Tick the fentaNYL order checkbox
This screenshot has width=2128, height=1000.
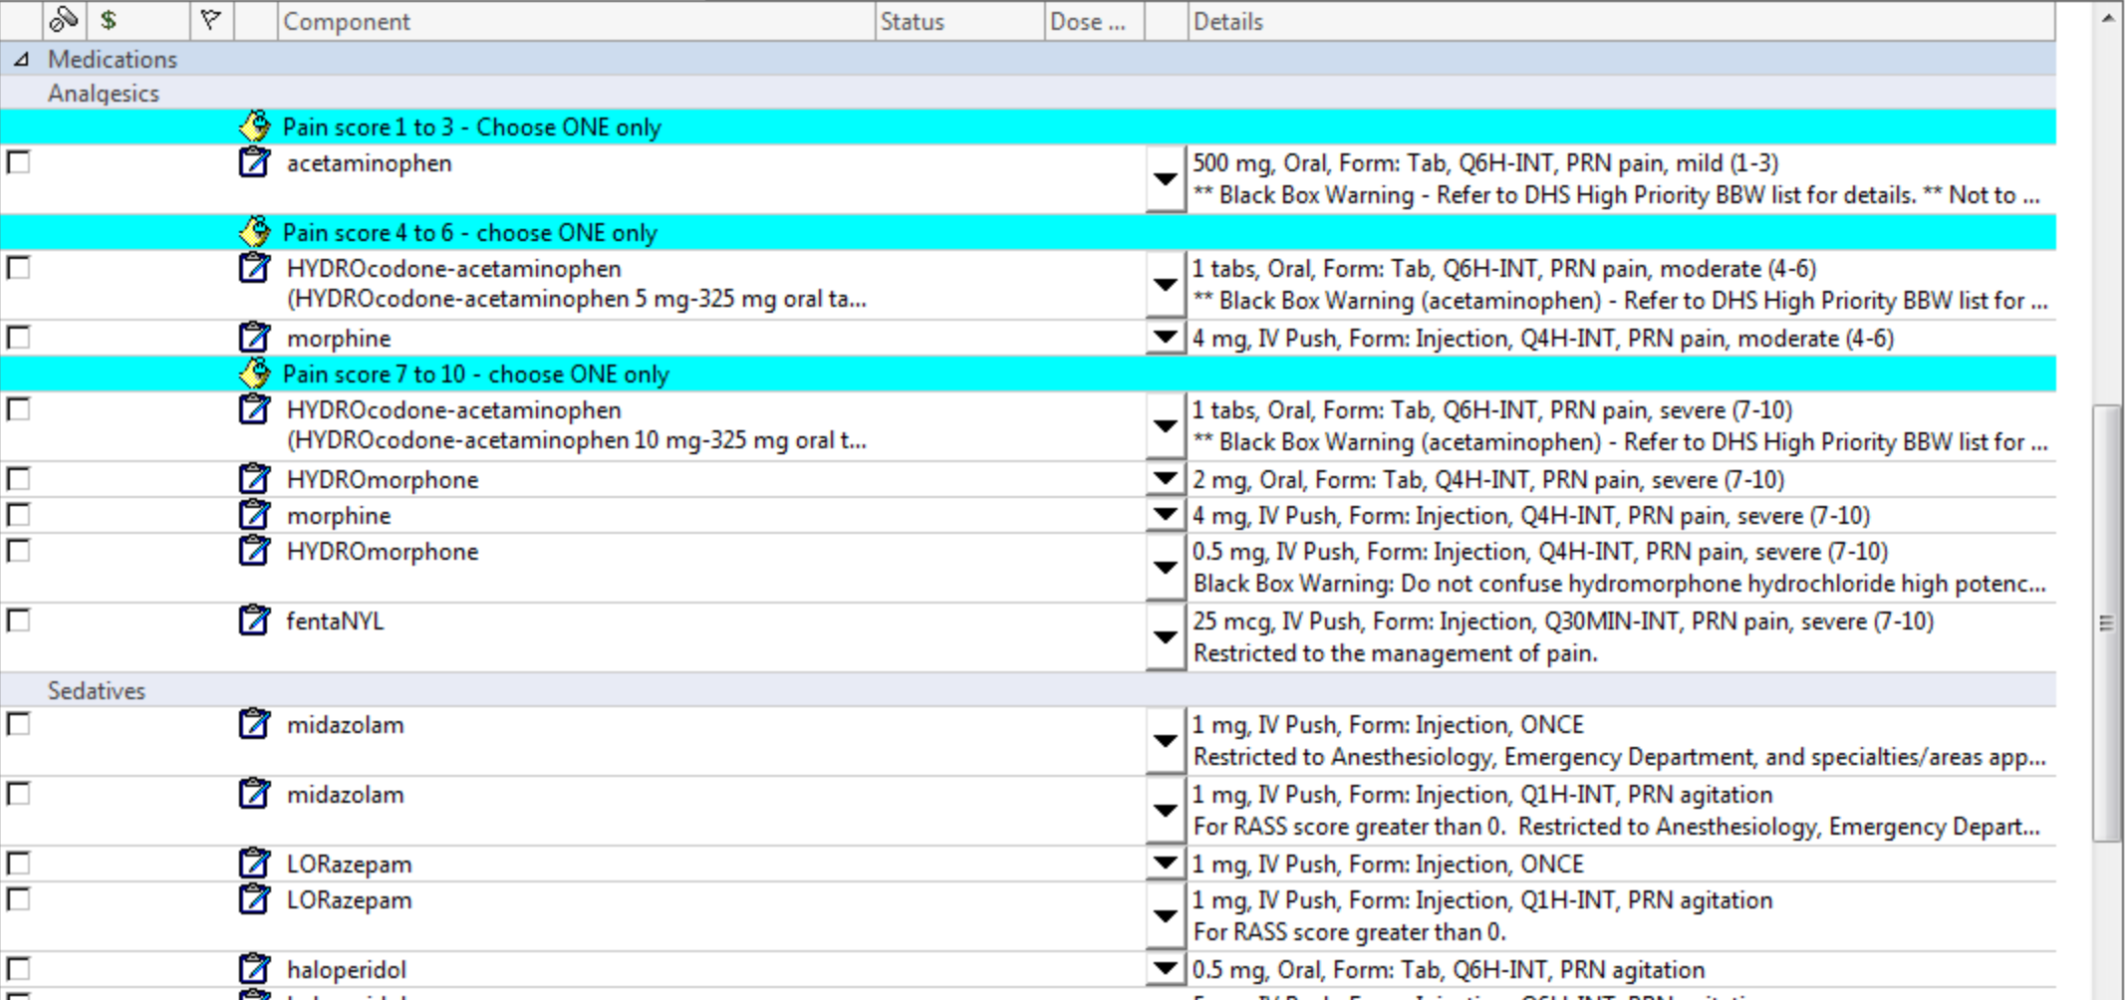19,621
